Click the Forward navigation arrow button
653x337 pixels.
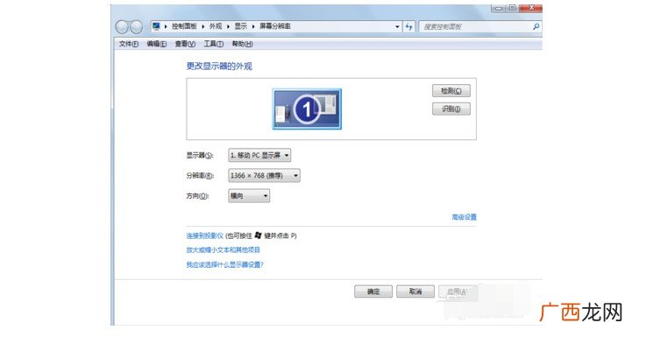coord(136,27)
